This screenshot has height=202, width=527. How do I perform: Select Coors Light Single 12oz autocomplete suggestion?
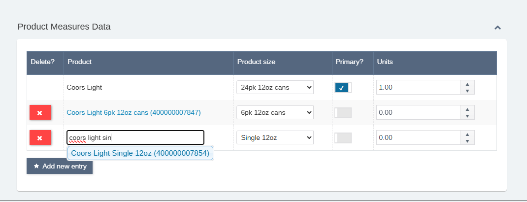[x=140, y=153]
